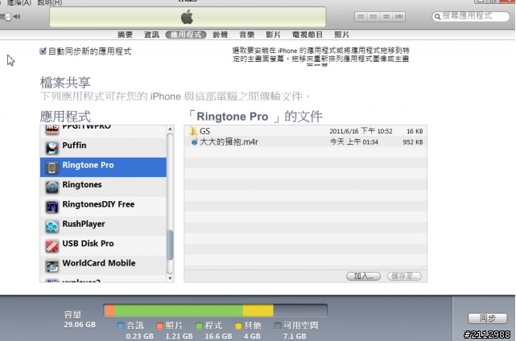The height and width of the screenshot is (341, 516).
Task: Select USB Disk Pro in the list
Action: click(x=103, y=245)
